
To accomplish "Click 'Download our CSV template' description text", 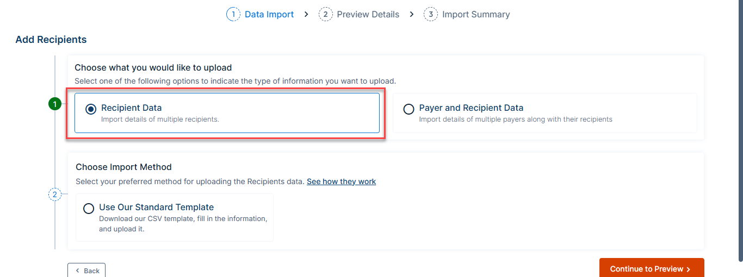I will tap(183, 224).
